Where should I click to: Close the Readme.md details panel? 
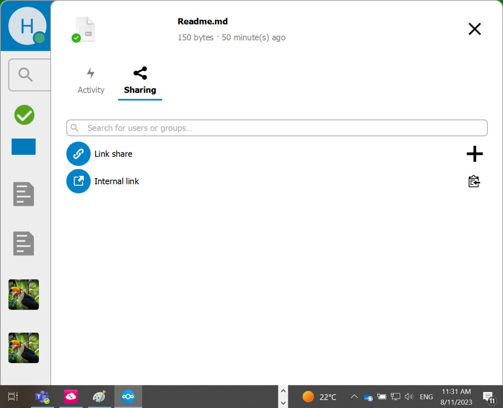(x=474, y=29)
